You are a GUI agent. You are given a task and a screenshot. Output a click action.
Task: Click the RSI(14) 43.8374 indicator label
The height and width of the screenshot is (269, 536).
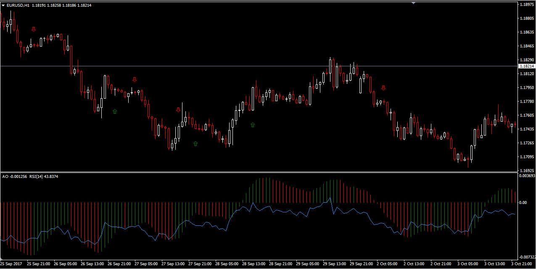pyautogui.click(x=43, y=177)
